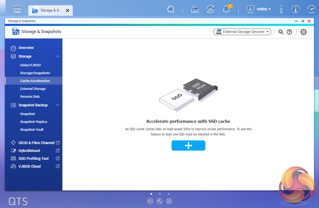
Task: Launch SSD Profiling Tool
Action: 34,158
